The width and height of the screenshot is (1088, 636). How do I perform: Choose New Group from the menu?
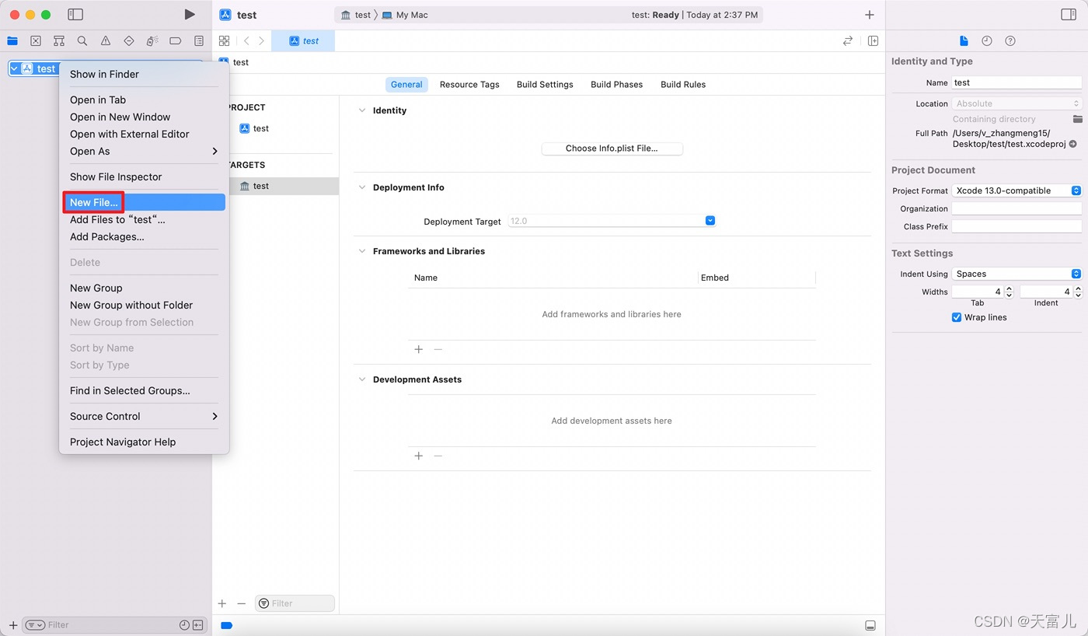(x=144, y=288)
